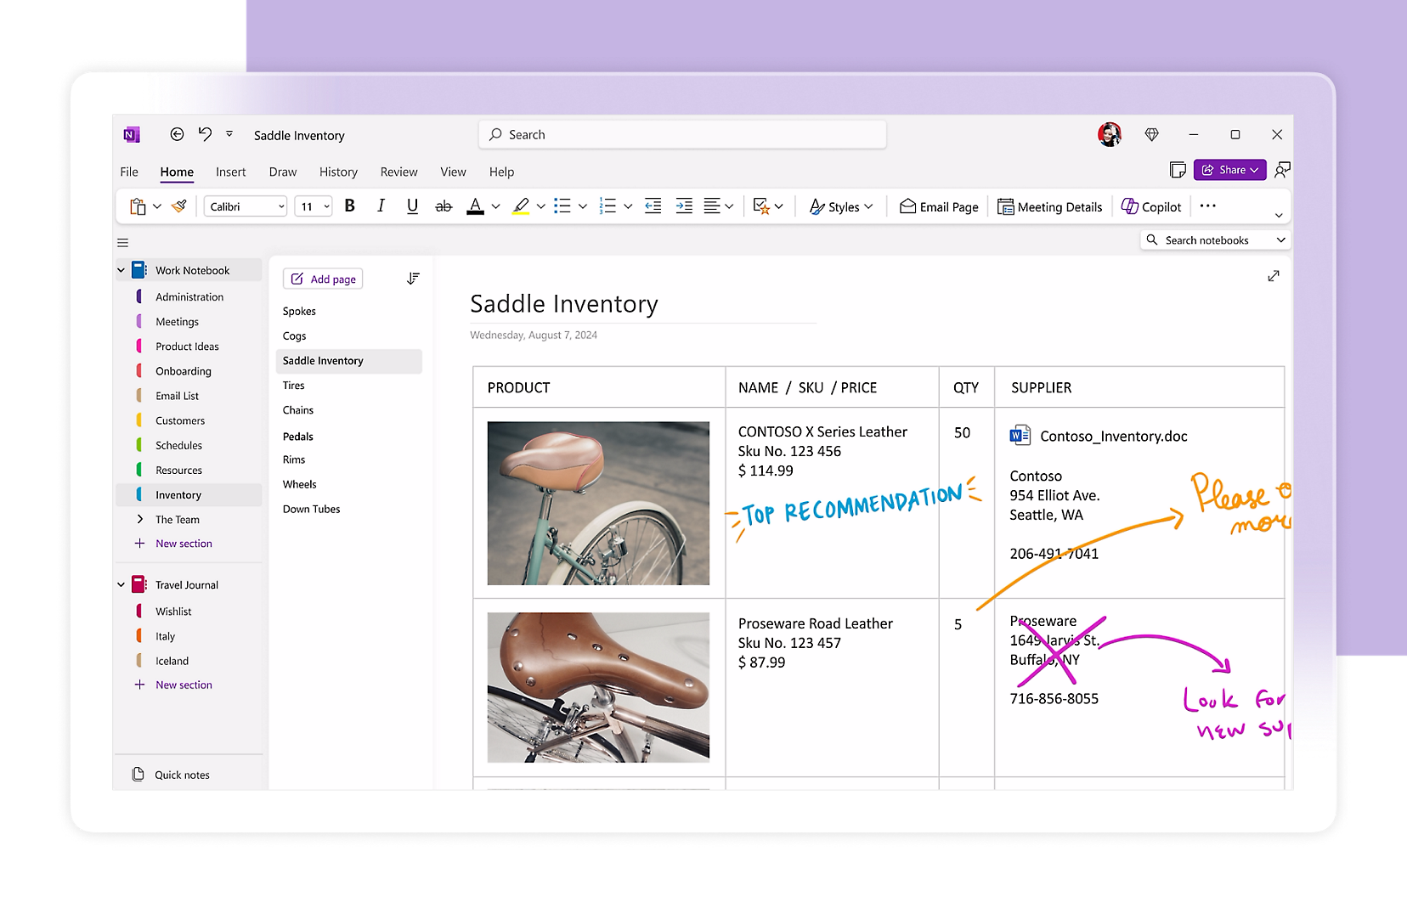Click the hamburger navigation icon
The width and height of the screenshot is (1407, 902).
pyautogui.click(x=123, y=242)
